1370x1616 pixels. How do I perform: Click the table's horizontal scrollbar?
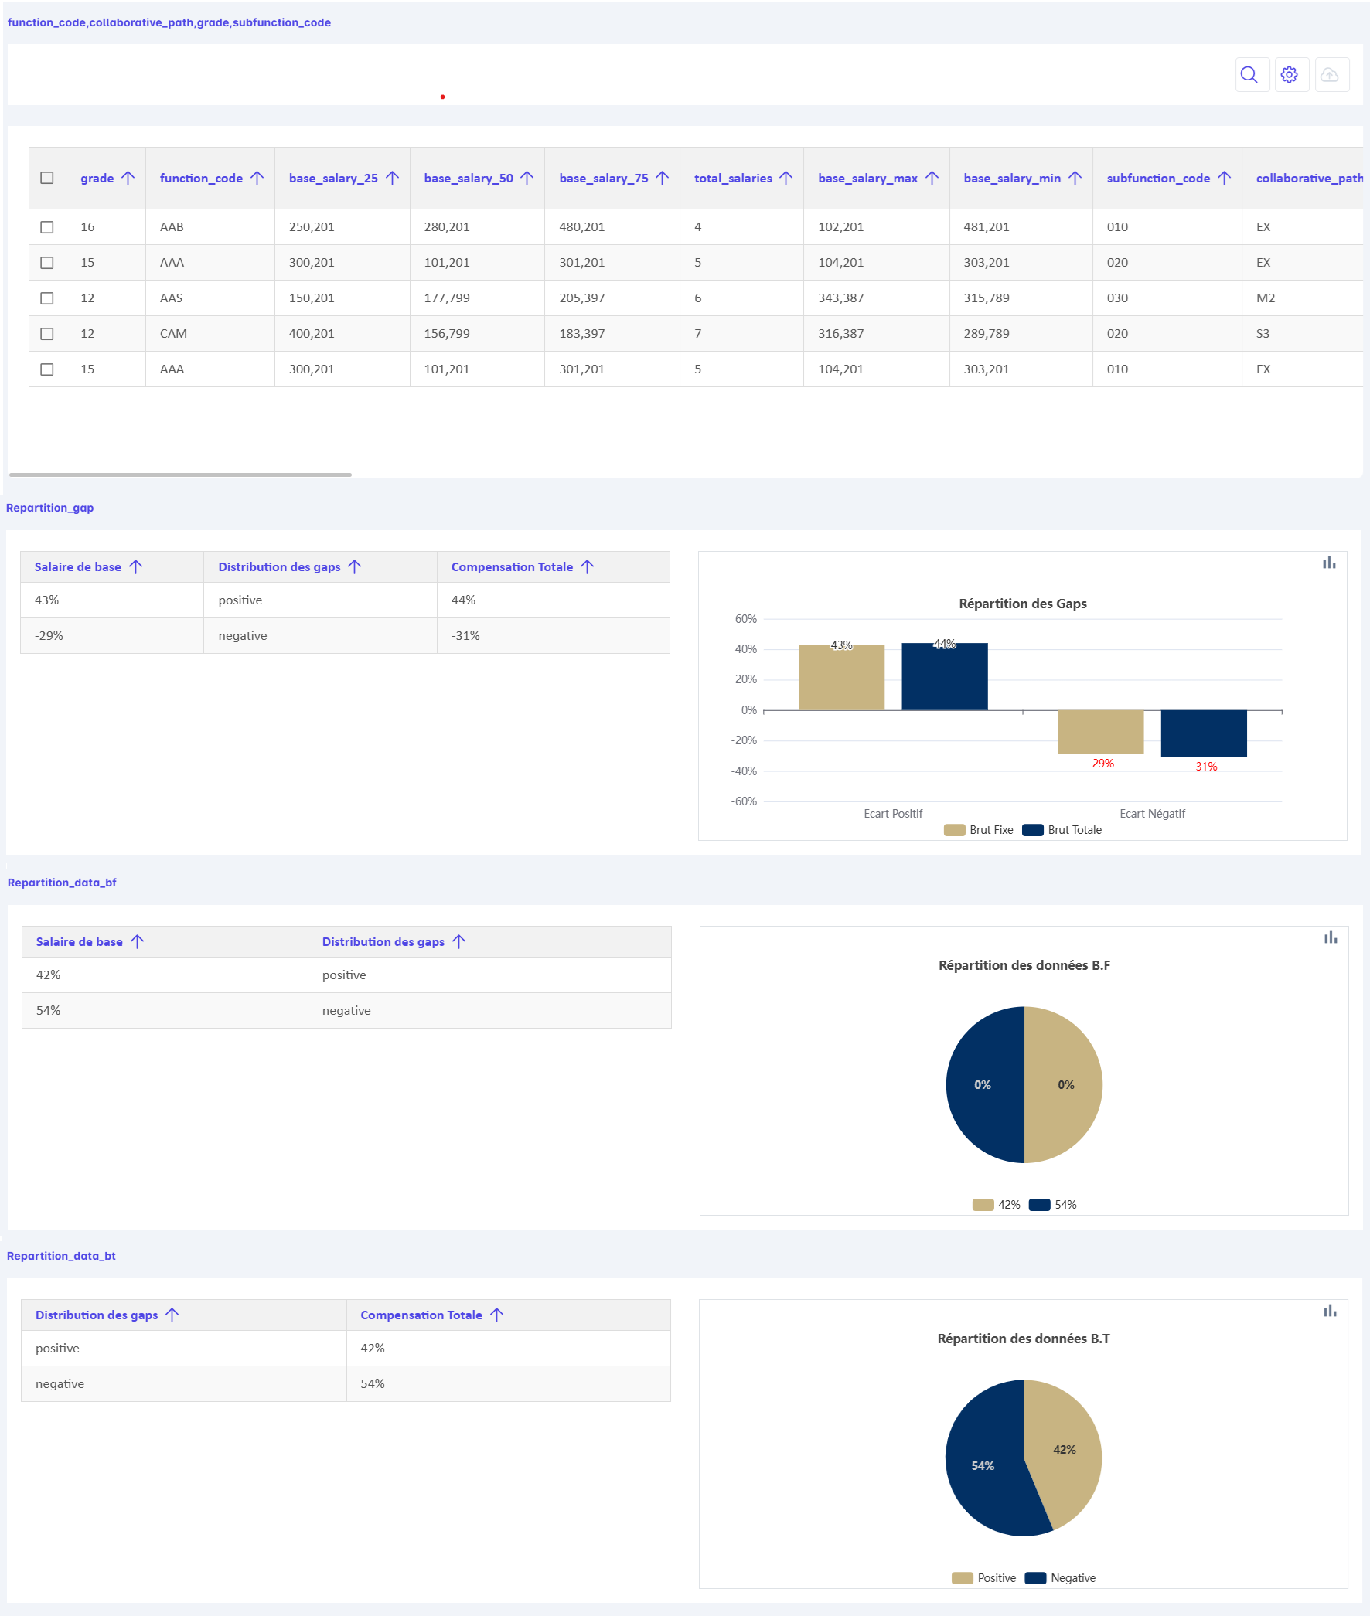point(180,475)
